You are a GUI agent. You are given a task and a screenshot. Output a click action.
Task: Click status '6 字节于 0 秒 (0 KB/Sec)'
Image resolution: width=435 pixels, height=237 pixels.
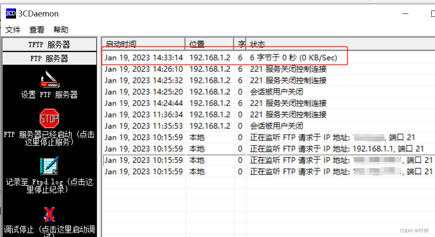coord(293,58)
